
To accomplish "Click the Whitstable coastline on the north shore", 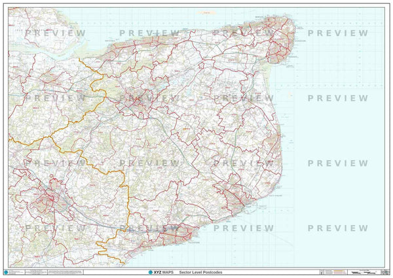I will pos(121,46).
